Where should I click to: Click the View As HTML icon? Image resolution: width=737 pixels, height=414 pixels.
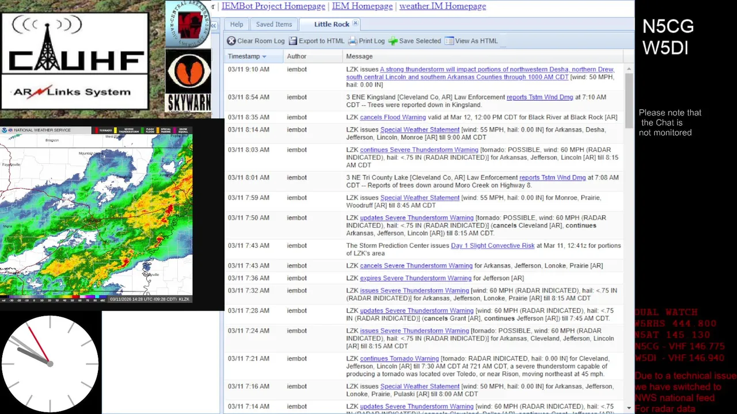(x=449, y=41)
